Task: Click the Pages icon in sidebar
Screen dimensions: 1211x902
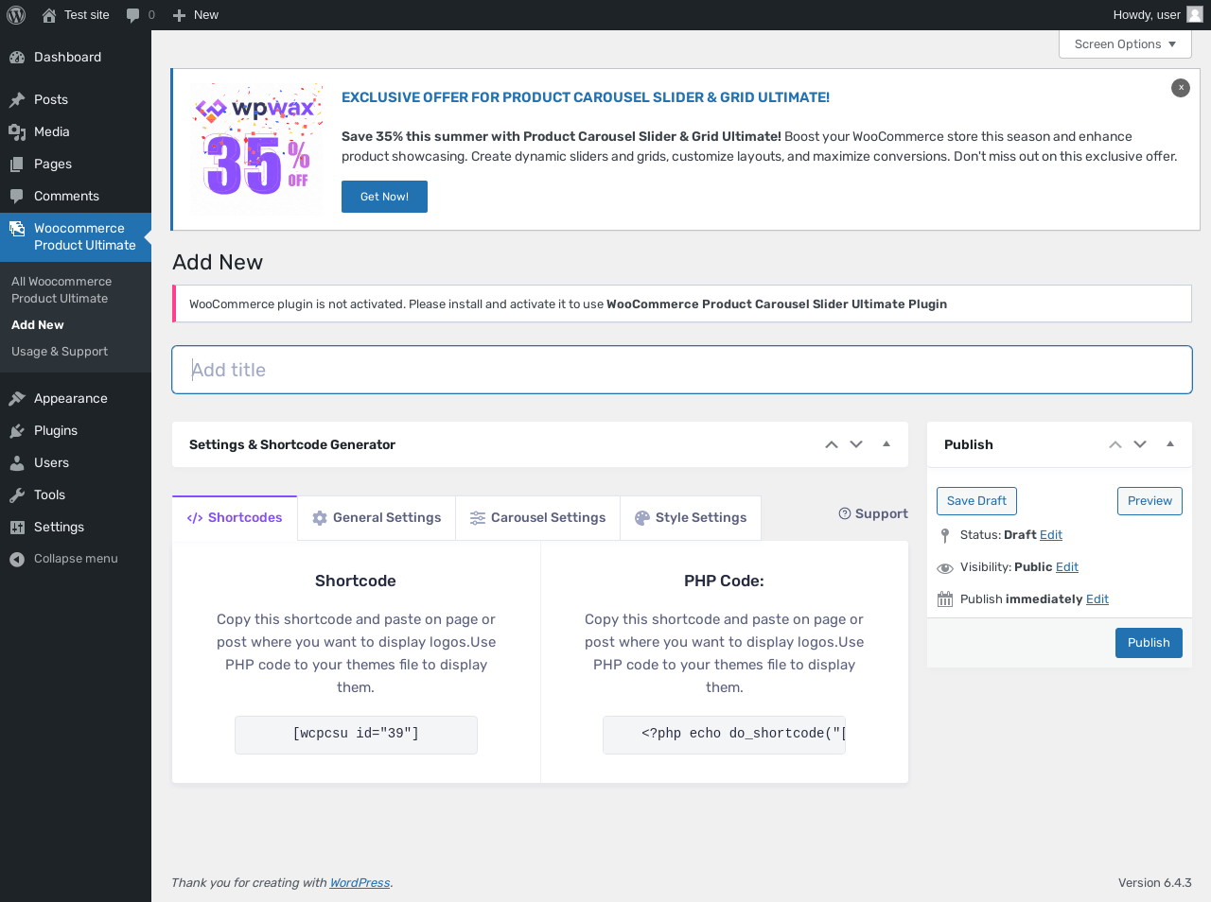Action: tap(17, 164)
